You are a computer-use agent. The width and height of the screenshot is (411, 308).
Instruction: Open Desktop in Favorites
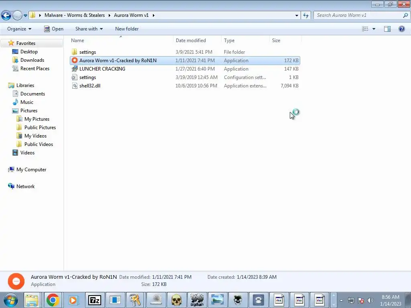[29, 52]
